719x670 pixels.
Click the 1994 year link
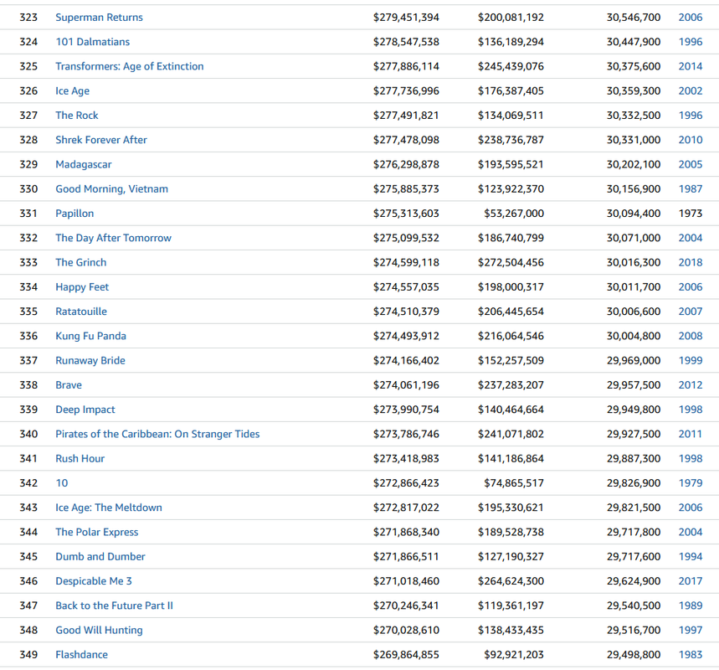pos(690,557)
